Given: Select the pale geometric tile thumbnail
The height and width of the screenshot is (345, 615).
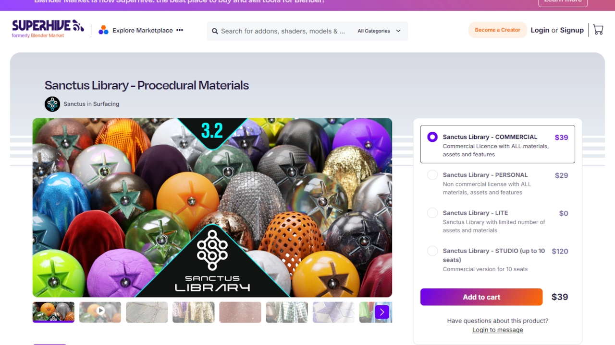Looking at the screenshot, I should click(333, 312).
